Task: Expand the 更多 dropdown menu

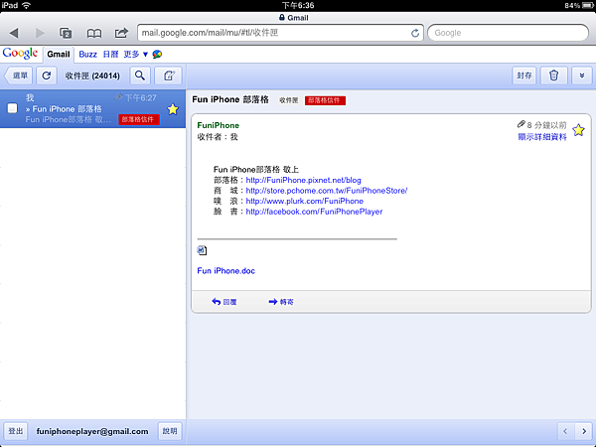Action: click(136, 55)
